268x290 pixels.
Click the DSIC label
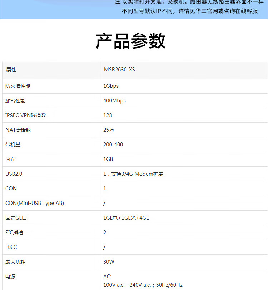[x=11, y=247]
